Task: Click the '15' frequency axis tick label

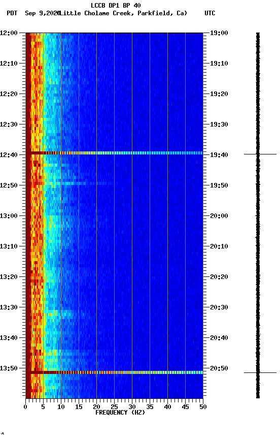Action: coord(79,407)
